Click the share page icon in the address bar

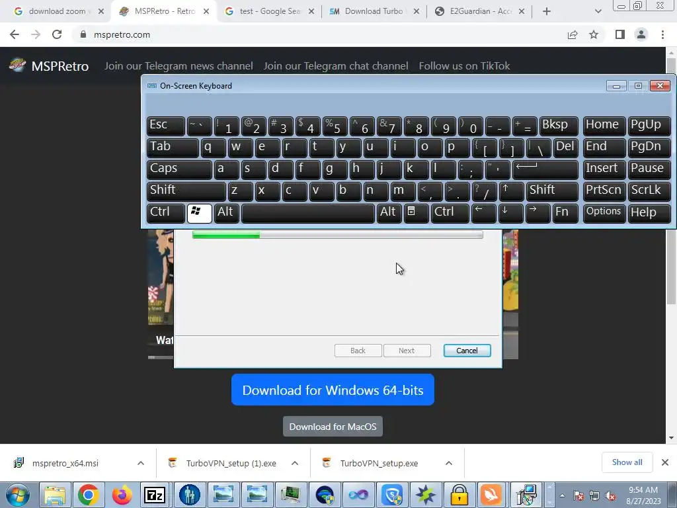tap(573, 34)
